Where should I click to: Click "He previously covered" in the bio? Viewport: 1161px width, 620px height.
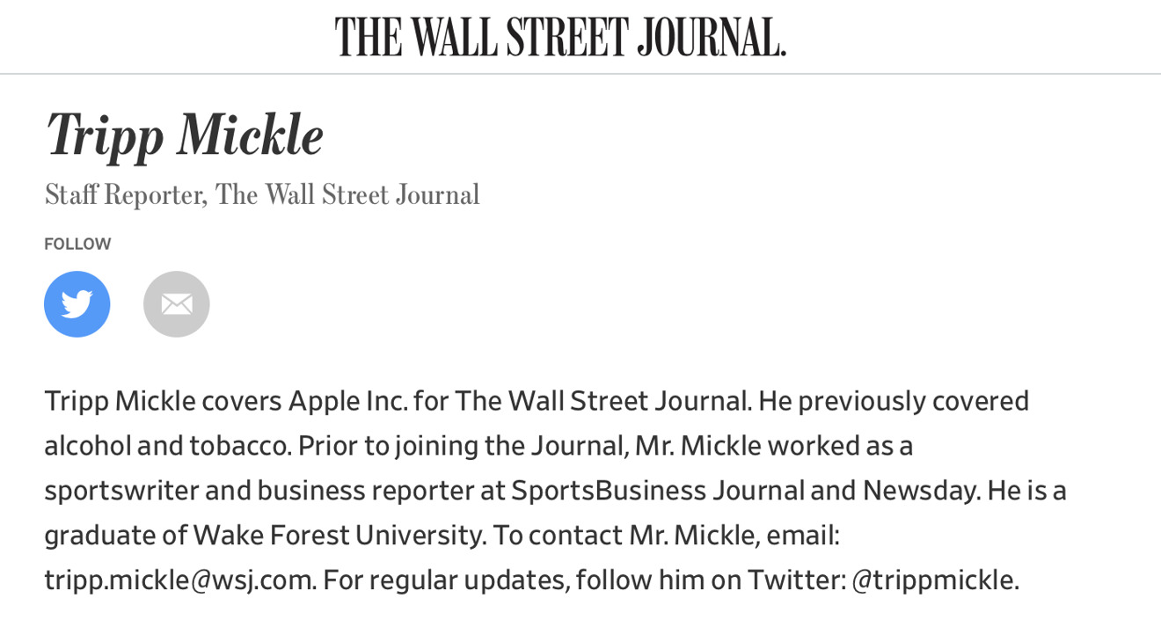(894, 401)
